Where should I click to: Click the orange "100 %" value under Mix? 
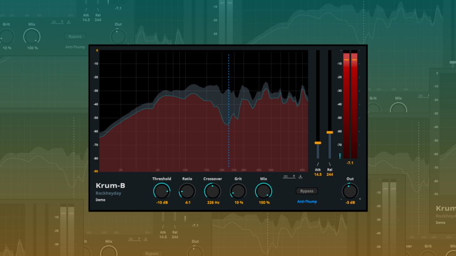point(264,203)
